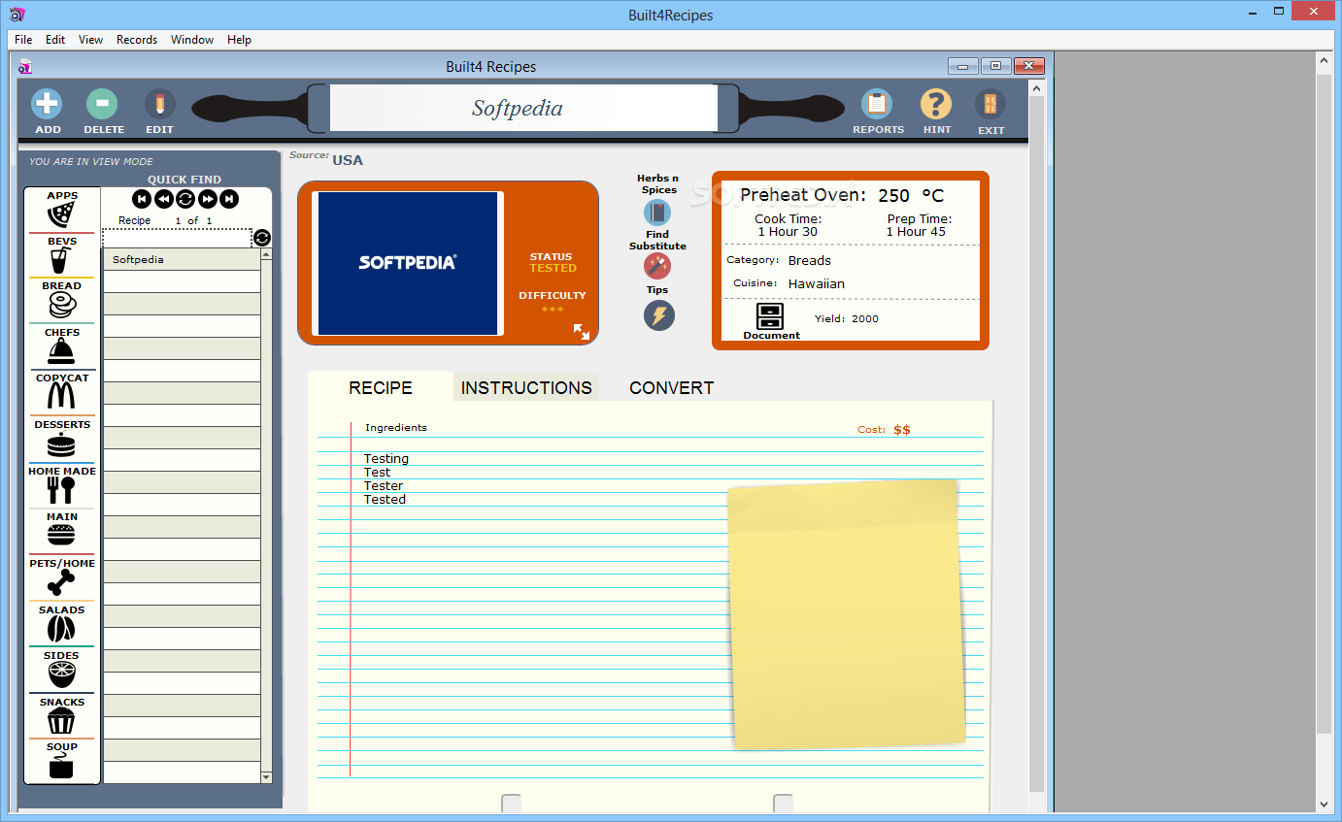Viewport: 1342px width, 822px height.
Task: Click the EXIT door icon
Action: 990,104
